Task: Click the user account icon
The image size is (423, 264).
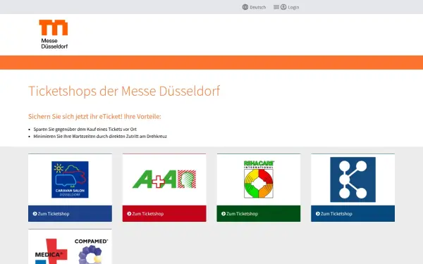Action: tap(283, 7)
